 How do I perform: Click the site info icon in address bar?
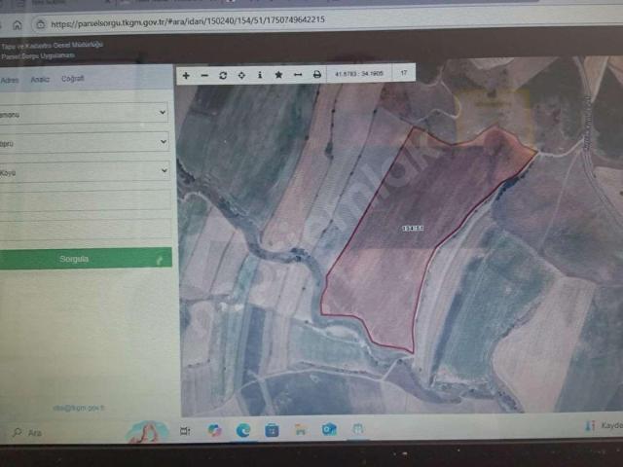41,24
